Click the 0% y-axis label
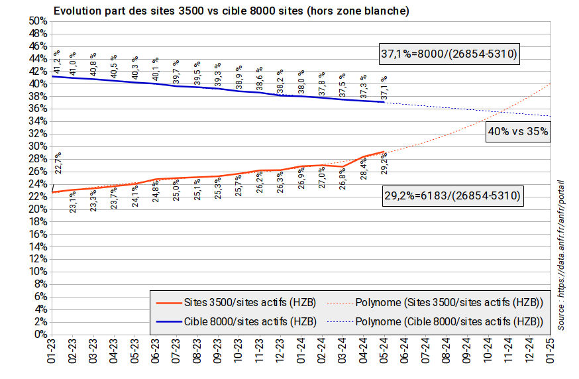The width and height of the screenshot is (579, 379). [39, 335]
